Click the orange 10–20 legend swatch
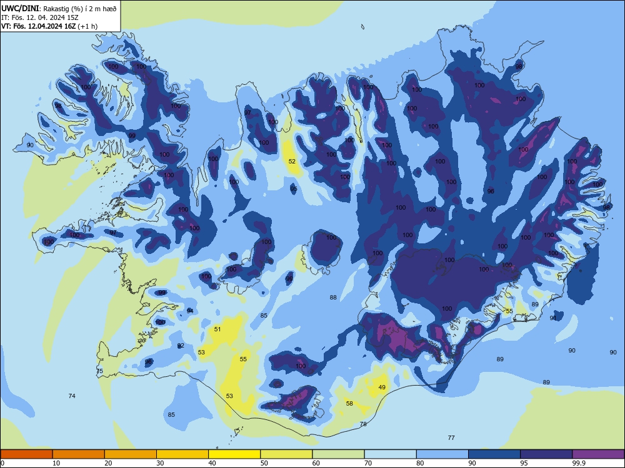625x468 pixels. [79, 454]
